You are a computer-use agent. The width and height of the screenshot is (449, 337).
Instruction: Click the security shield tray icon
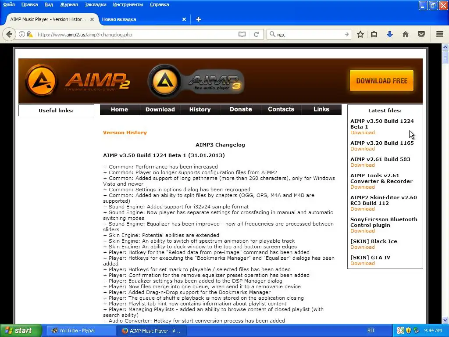pyautogui.click(x=408, y=330)
